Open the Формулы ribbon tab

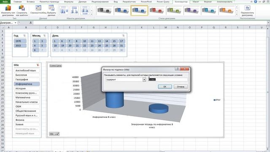click(68, 2)
